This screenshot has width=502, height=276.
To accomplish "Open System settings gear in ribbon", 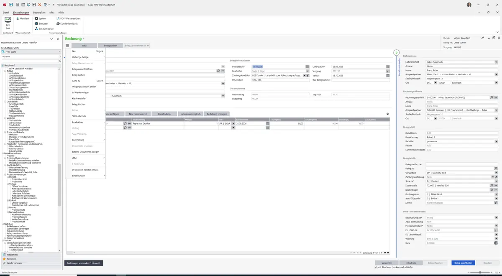I will [x=40, y=18].
